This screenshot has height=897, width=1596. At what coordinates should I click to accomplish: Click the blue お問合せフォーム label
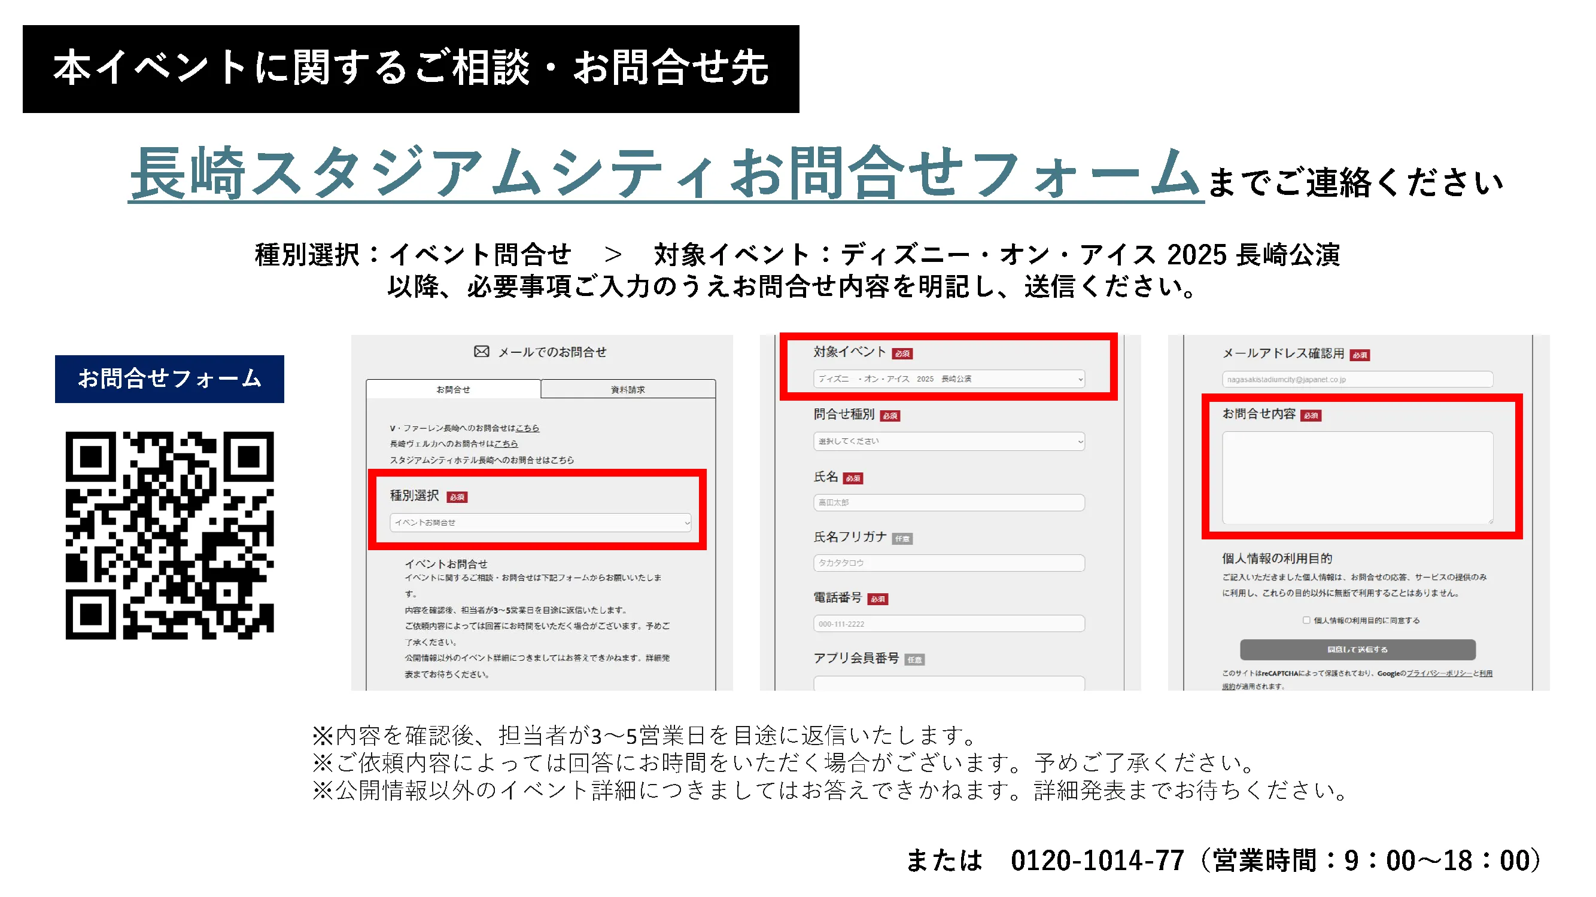[x=169, y=379]
